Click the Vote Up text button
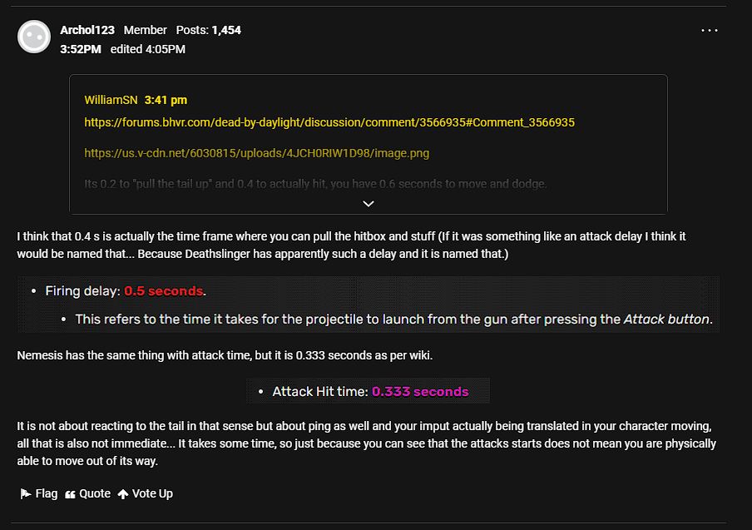Screen dimensions: 752x530 pos(152,493)
